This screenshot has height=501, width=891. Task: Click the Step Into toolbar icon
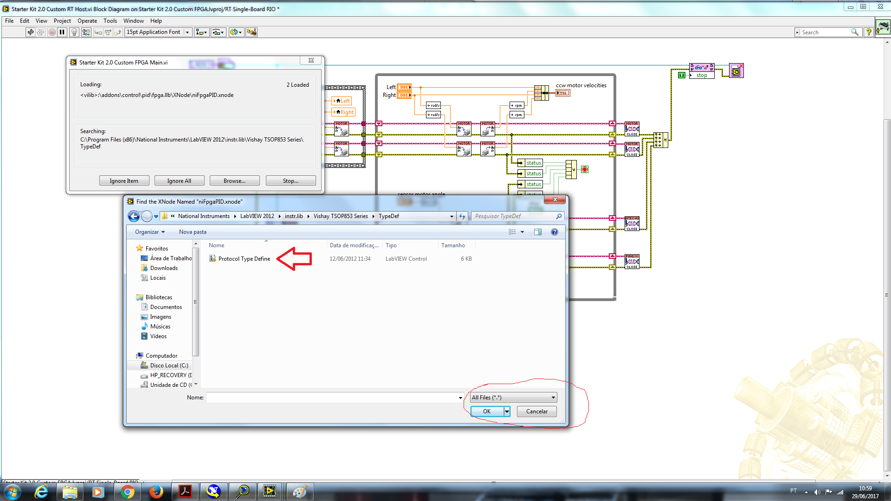[98, 32]
